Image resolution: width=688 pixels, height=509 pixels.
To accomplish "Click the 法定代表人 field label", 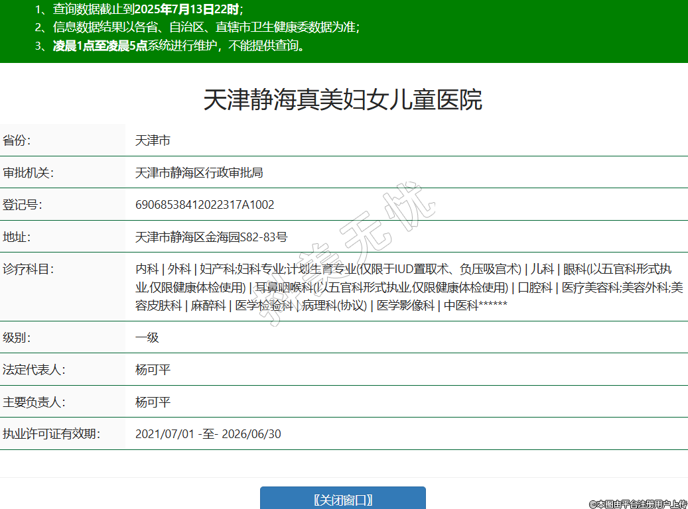I will [33, 370].
